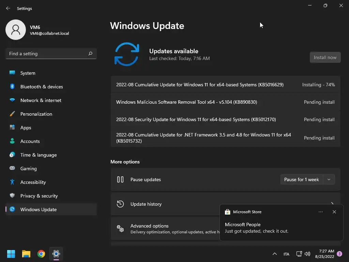Click the Bluetooth icon in sidebar
This screenshot has width=349, height=262.
point(12,86)
